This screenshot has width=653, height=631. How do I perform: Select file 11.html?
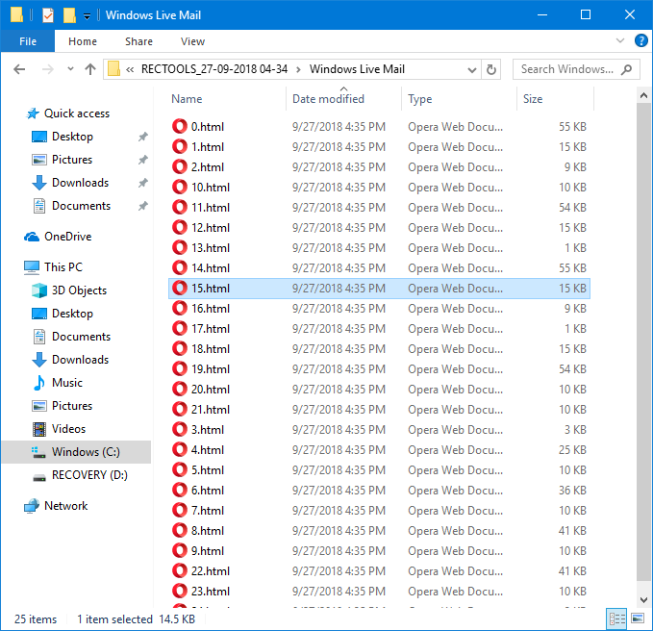211,208
